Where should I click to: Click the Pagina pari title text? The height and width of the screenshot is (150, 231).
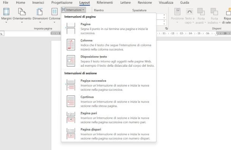(x=89, y=113)
